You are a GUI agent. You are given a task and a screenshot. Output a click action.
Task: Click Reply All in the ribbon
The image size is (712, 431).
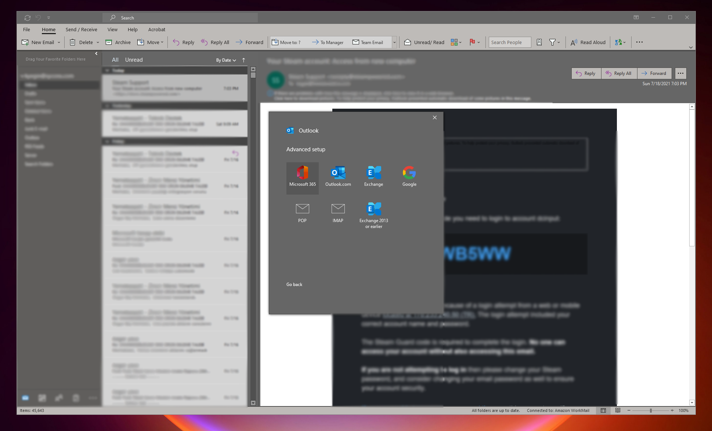[215, 42]
